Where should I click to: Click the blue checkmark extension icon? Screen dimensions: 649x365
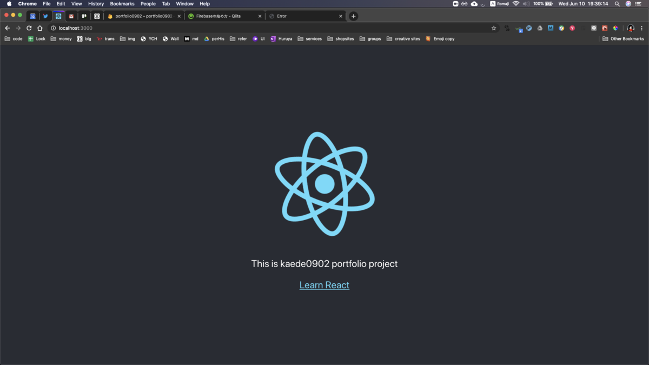click(529, 28)
